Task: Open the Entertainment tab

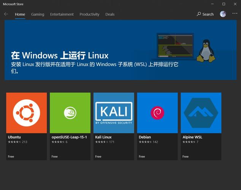Action: click(62, 14)
